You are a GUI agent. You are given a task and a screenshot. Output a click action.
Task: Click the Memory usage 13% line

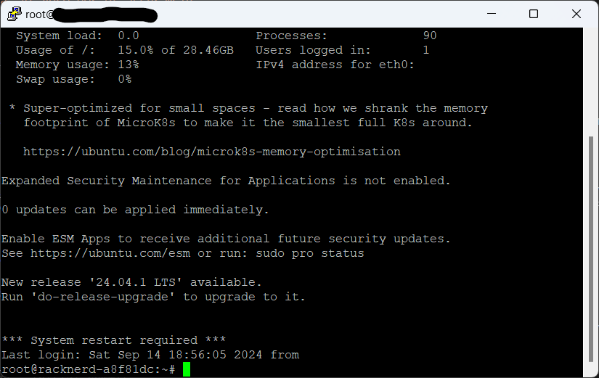[x=77, y=65]
